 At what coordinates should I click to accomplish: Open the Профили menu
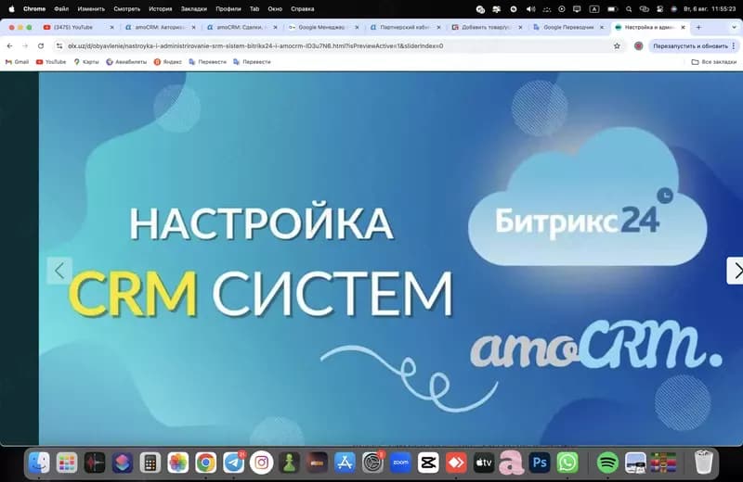(228, 9)
